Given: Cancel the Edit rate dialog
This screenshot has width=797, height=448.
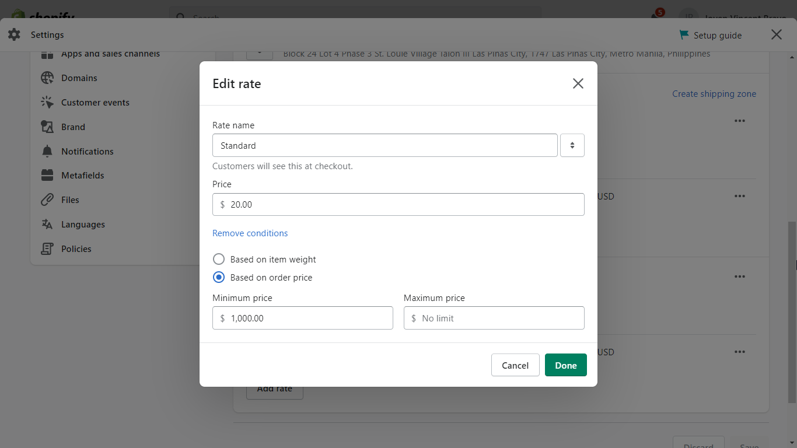Looking at the screenshot, I should coord(515,365).
